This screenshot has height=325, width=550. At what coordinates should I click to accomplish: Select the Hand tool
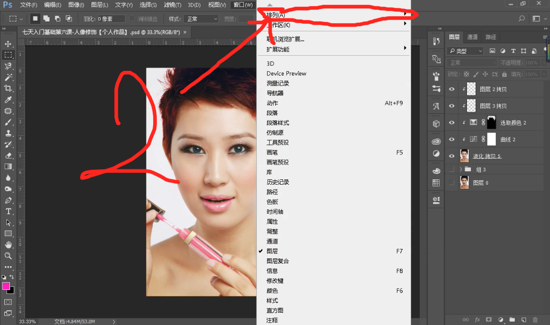(8, 245)
